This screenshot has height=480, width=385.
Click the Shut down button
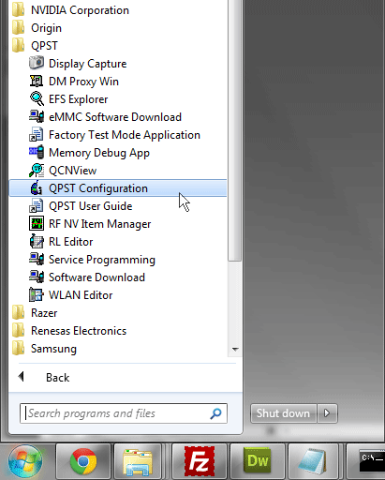(284, 413)
